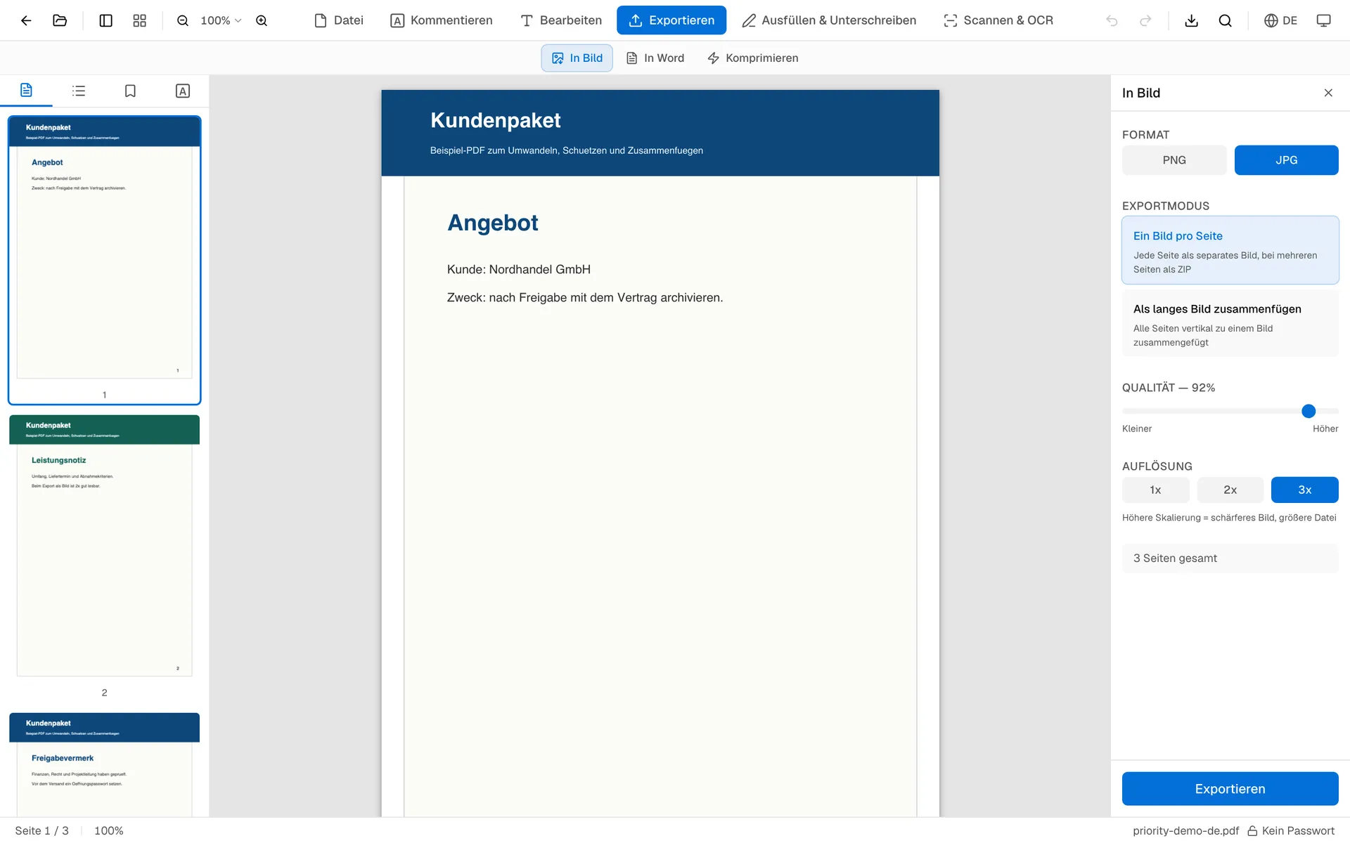Click the quality slider handle

[1309, 411]
